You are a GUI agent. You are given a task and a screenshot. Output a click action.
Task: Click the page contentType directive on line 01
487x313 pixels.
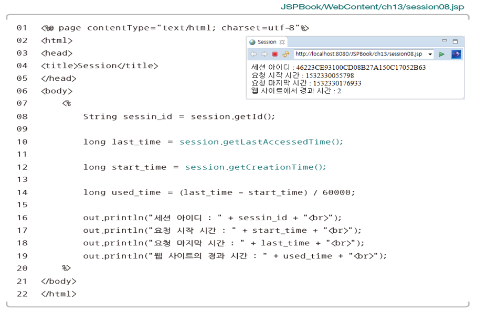pos(175,28)
